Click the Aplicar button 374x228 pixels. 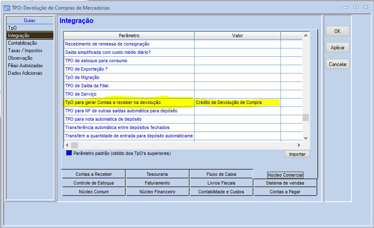pyautogui.click(x=337, y=48)
